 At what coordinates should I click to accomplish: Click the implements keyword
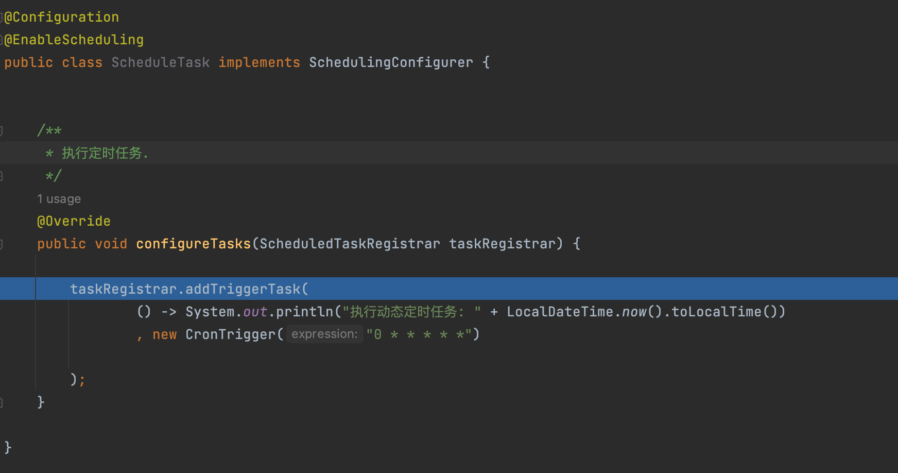[260, 62]
